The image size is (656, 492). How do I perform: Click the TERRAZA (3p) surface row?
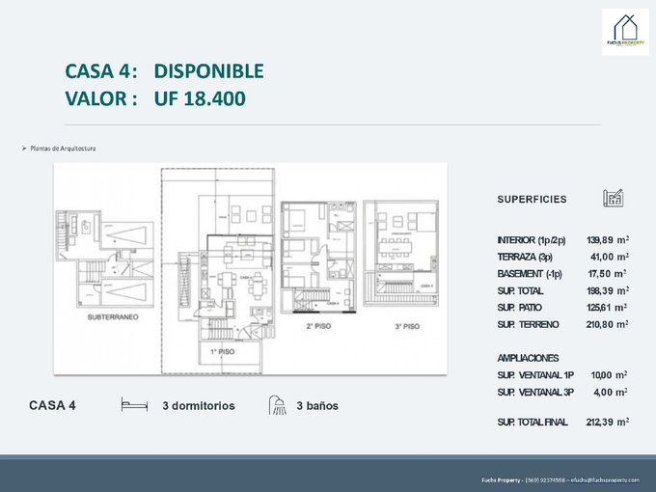[563, 257]
